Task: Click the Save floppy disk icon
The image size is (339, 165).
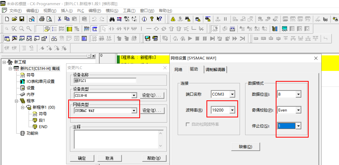Action: [22, 19]
